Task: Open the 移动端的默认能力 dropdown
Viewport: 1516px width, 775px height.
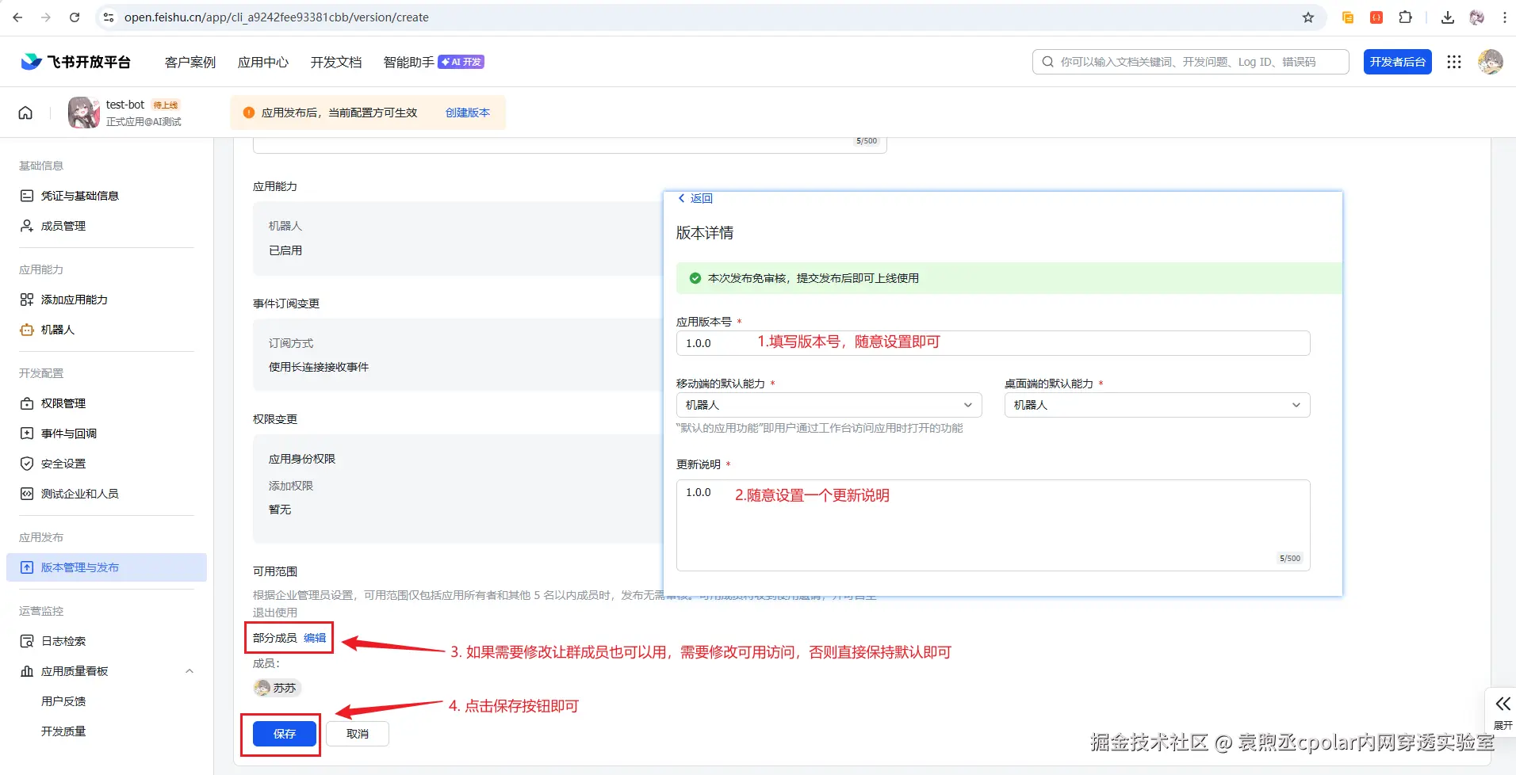Action: (x=829, y=405)
